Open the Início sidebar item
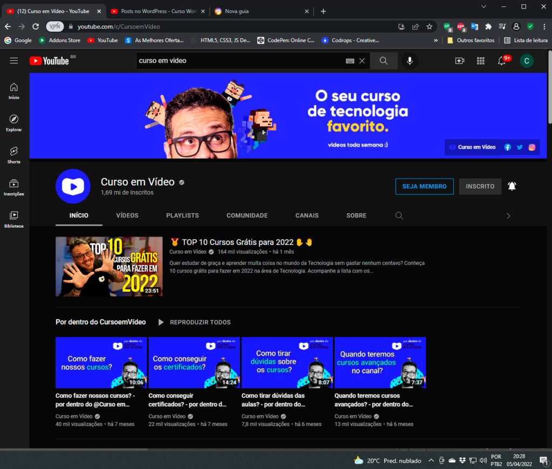552x469 pixels. [x=13, y=91]
